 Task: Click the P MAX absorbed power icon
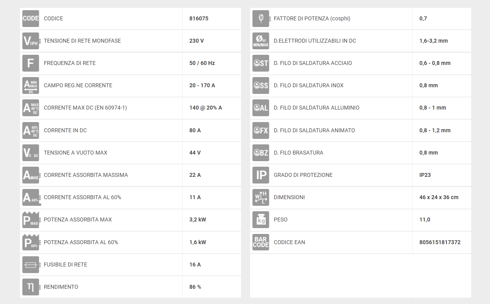click(x=31, y=219)
